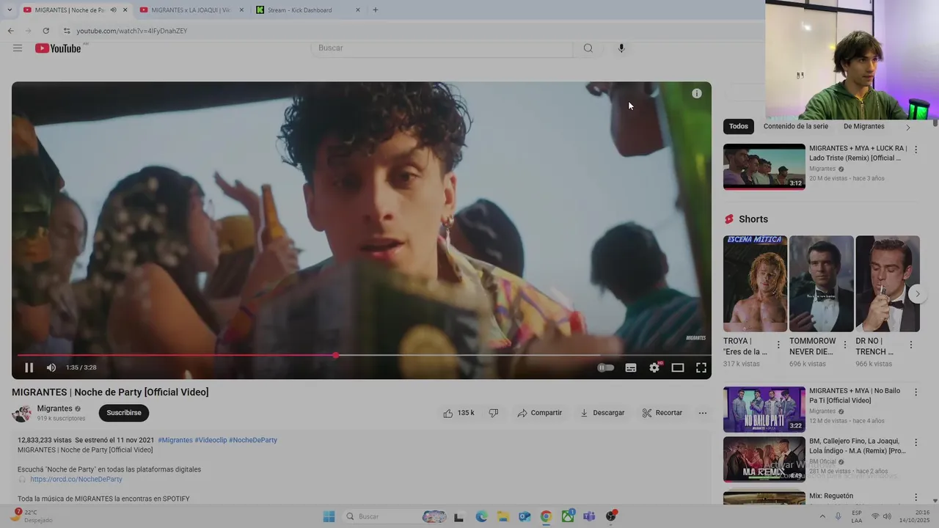Open options for DR NO short
Screen dimensions: 939x528
[x=911, y=345]
